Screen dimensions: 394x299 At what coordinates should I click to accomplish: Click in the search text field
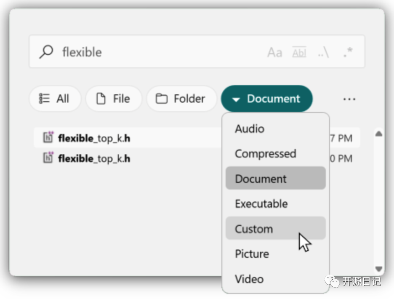(x=160, y=52)
